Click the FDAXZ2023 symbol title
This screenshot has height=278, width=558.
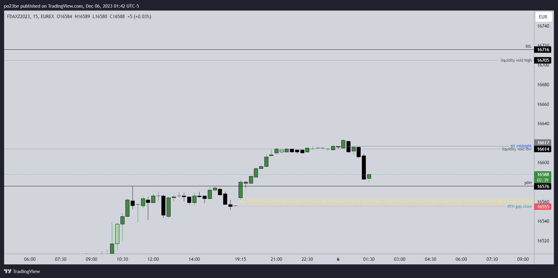(18, 17)
